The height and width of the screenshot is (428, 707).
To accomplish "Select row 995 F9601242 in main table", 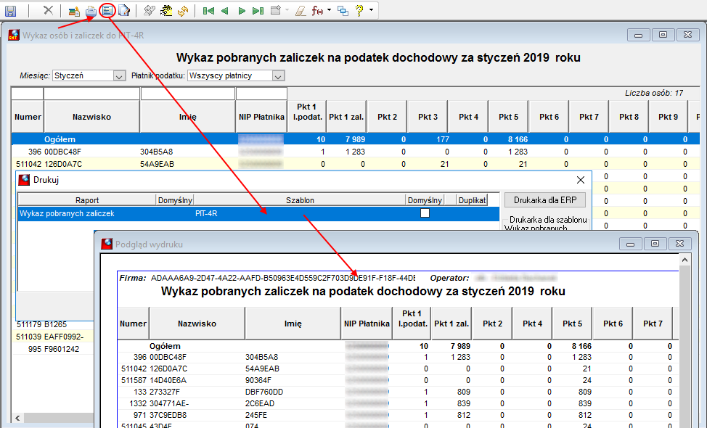I will click(x=52, y=349).
